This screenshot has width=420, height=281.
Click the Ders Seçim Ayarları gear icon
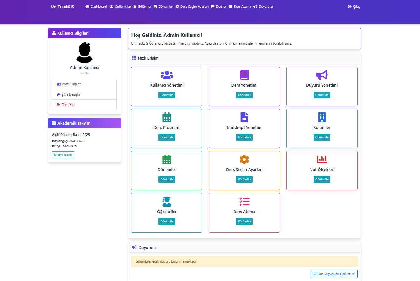point(244,160)
